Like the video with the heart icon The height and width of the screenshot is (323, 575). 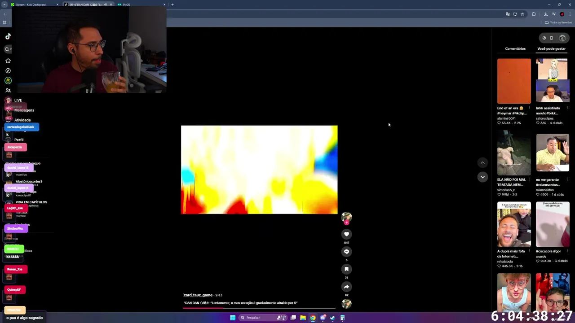click(x=346, y=234)
